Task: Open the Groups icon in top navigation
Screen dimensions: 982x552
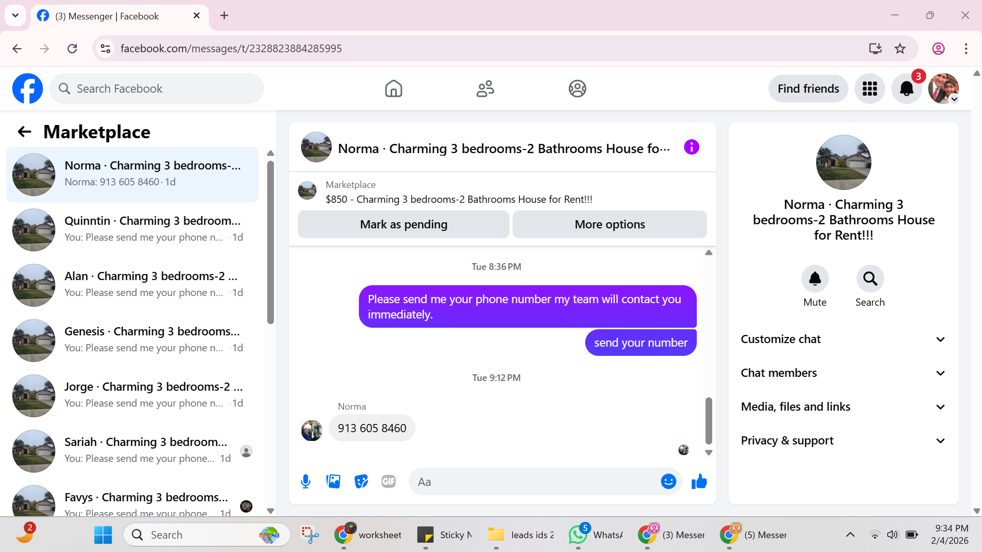Action: (577, 89)
